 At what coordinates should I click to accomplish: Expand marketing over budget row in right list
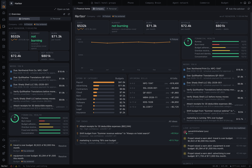coord(215,119)
